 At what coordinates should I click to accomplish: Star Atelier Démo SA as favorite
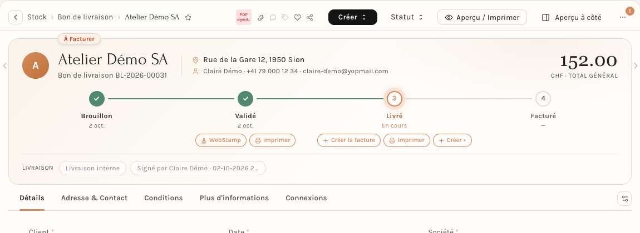pos(188,18)
